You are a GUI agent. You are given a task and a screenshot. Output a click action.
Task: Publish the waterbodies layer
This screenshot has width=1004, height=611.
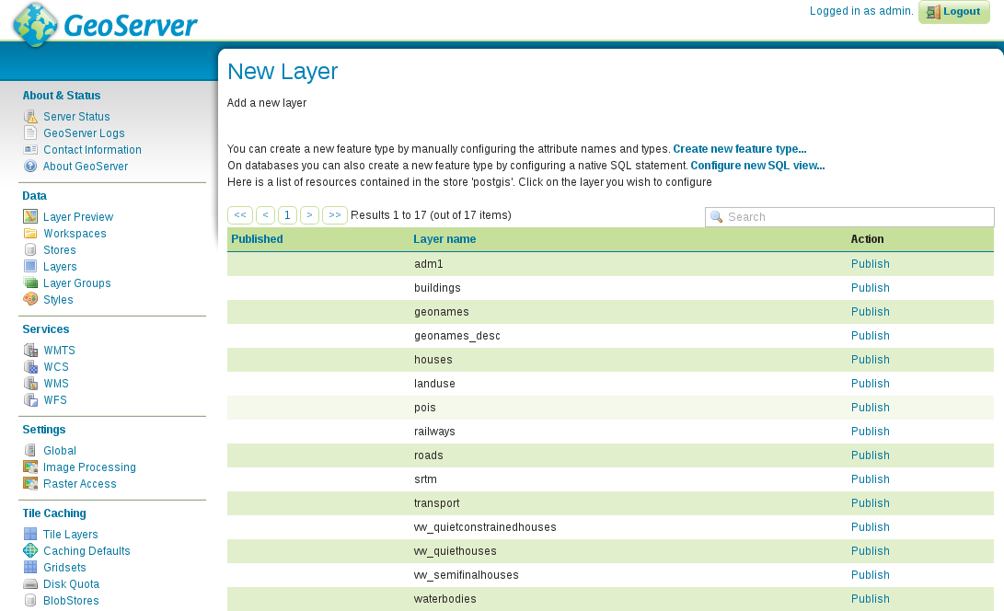coord(871,599)
